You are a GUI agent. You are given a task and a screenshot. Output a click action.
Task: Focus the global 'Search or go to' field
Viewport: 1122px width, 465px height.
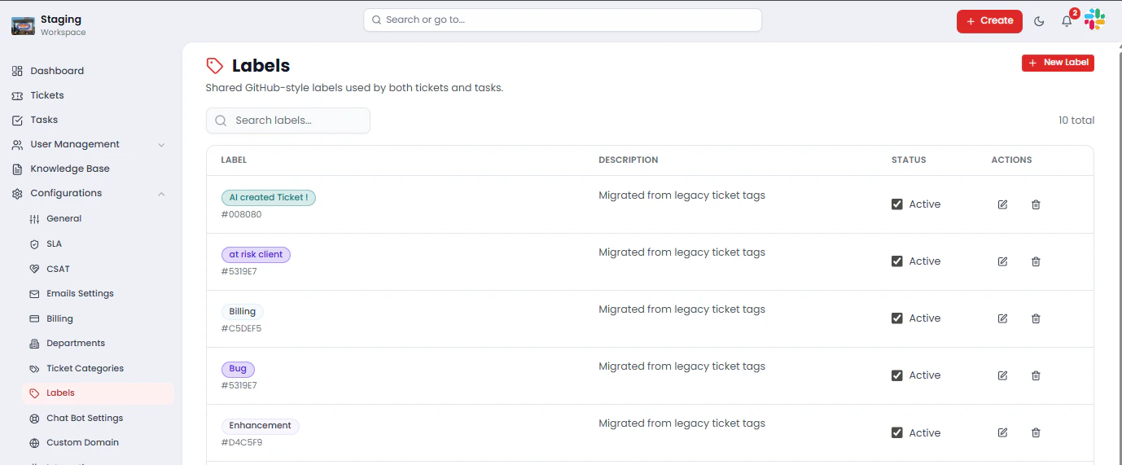coord(563,20)
